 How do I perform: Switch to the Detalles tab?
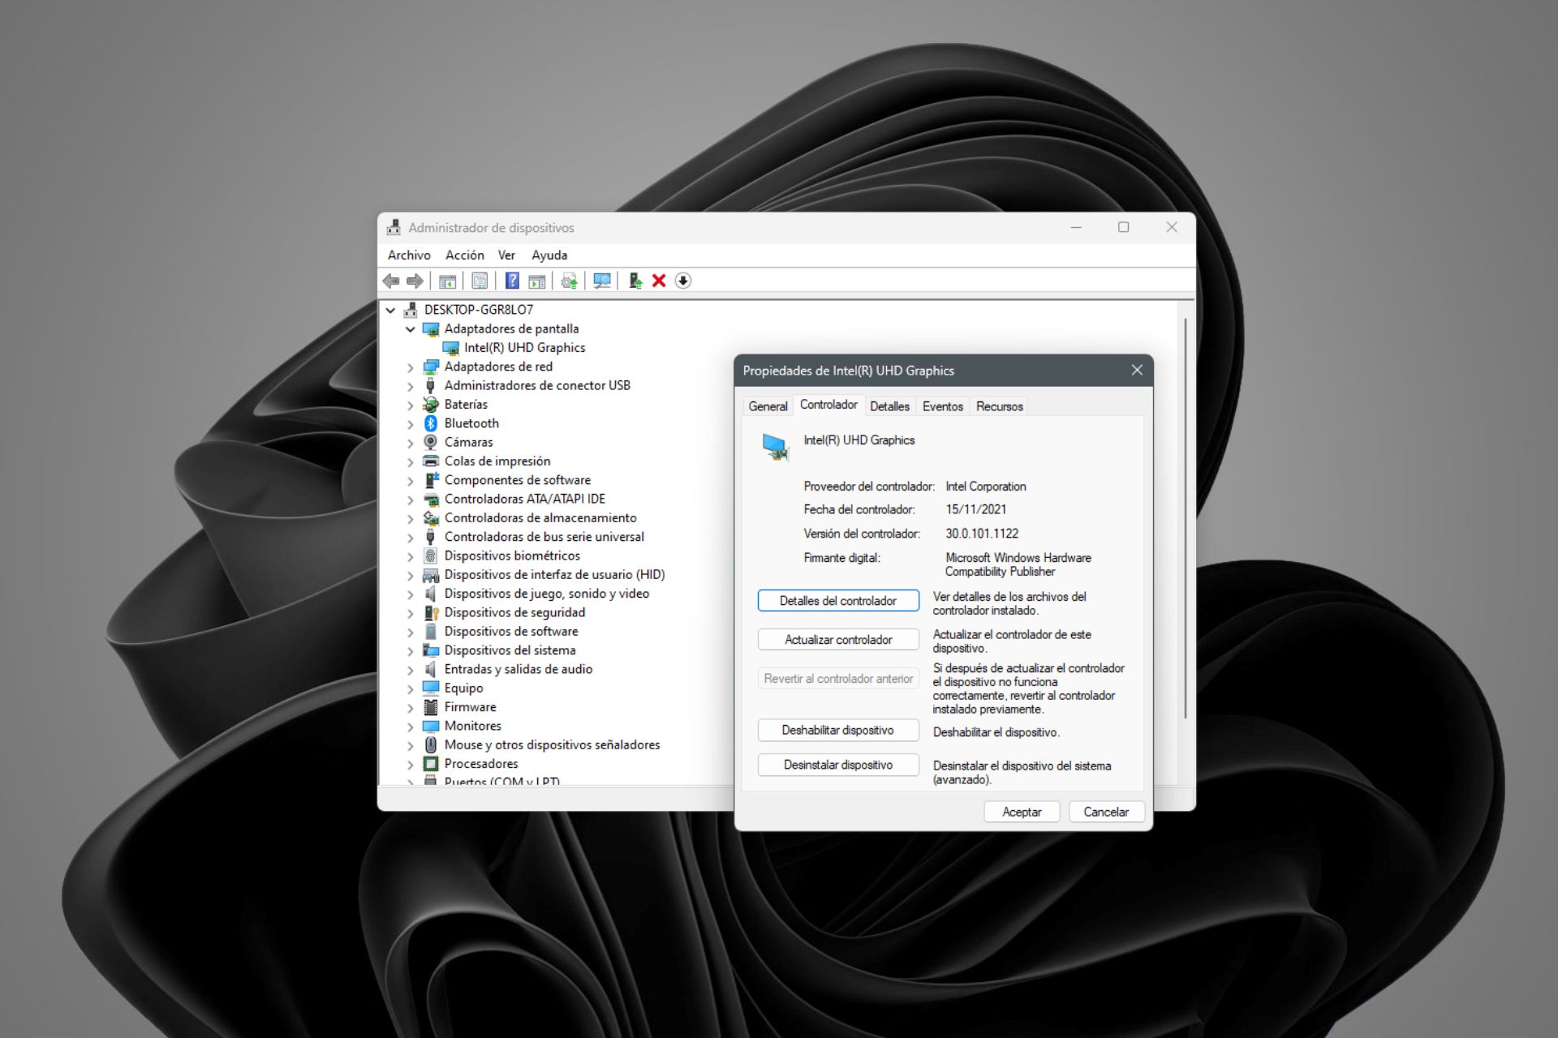[889, 406]
